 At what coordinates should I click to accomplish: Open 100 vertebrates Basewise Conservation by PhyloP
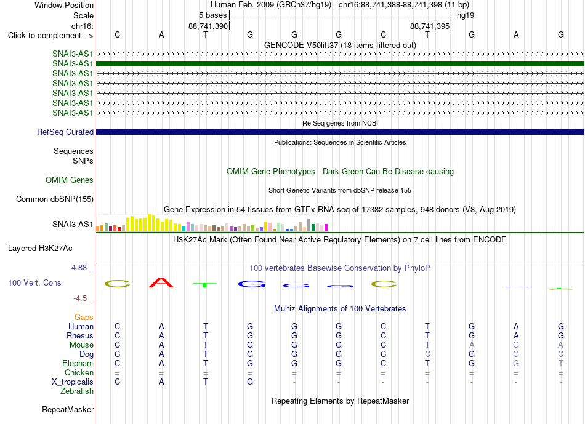(x=340, y=268)
